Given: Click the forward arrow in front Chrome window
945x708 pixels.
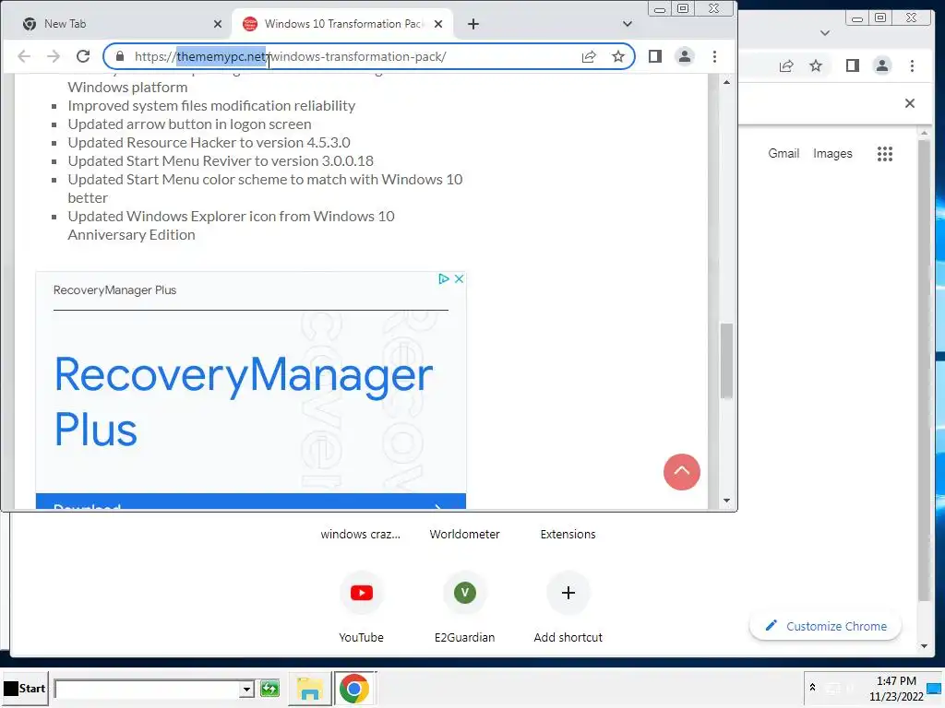Looking at the screenshot, I should pyautogui.click(x=54, y=56).
